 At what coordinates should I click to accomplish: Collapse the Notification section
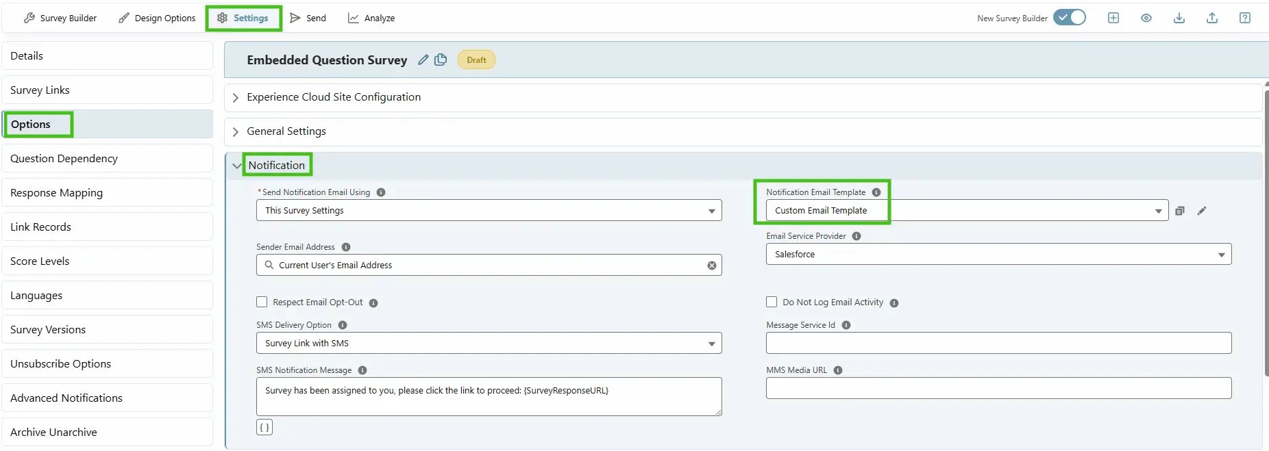743,166
